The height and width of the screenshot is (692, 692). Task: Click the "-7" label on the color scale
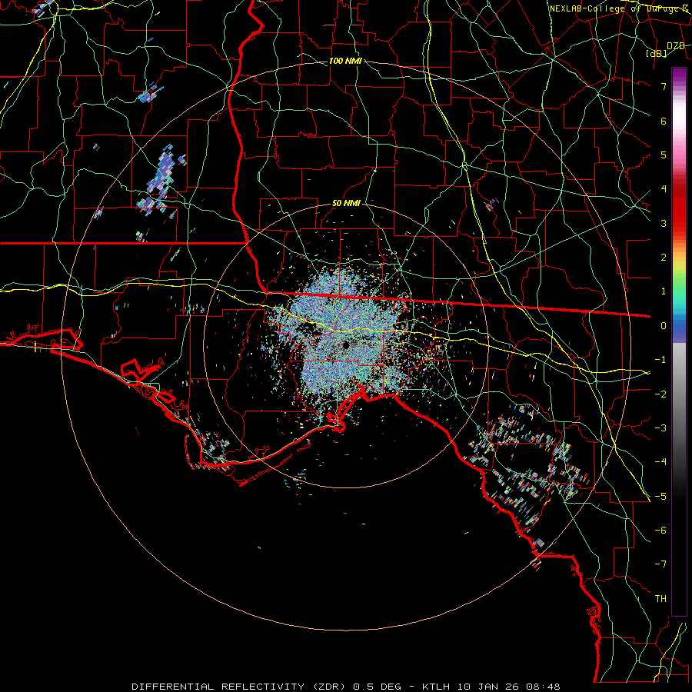660,564
